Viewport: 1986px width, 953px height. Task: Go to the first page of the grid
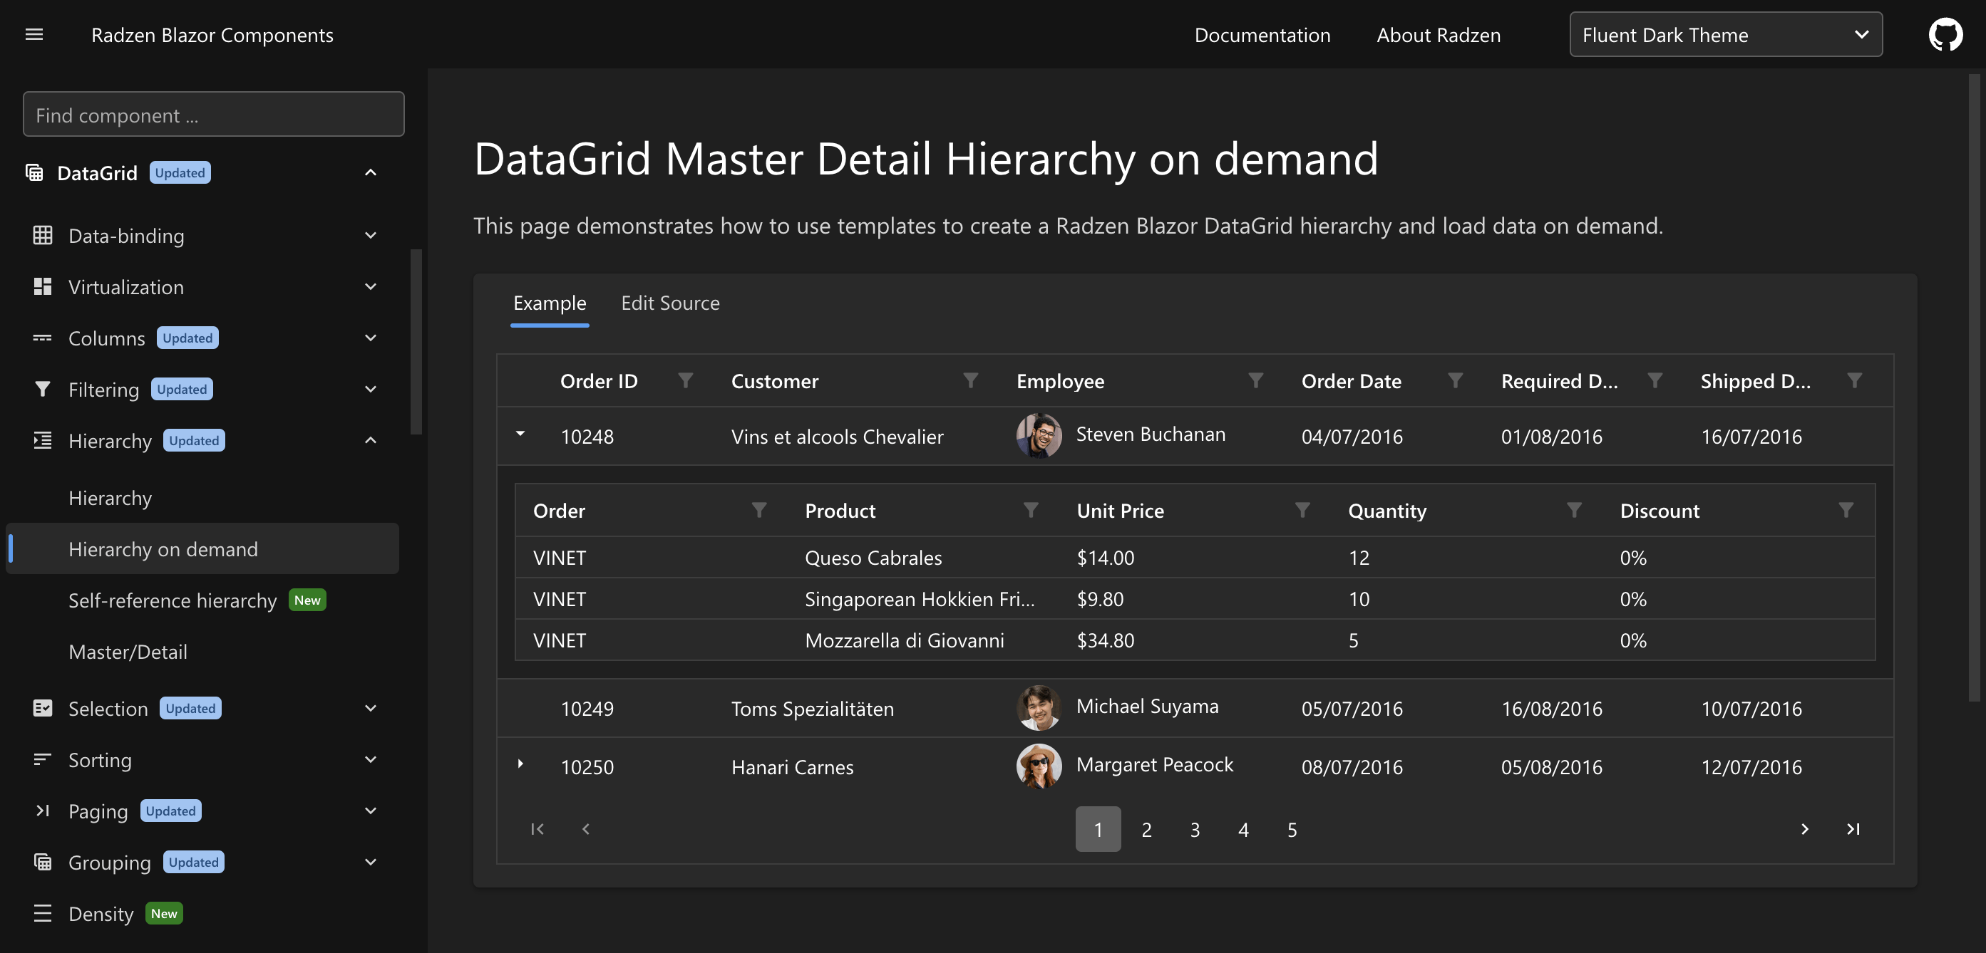coord(537,829)
